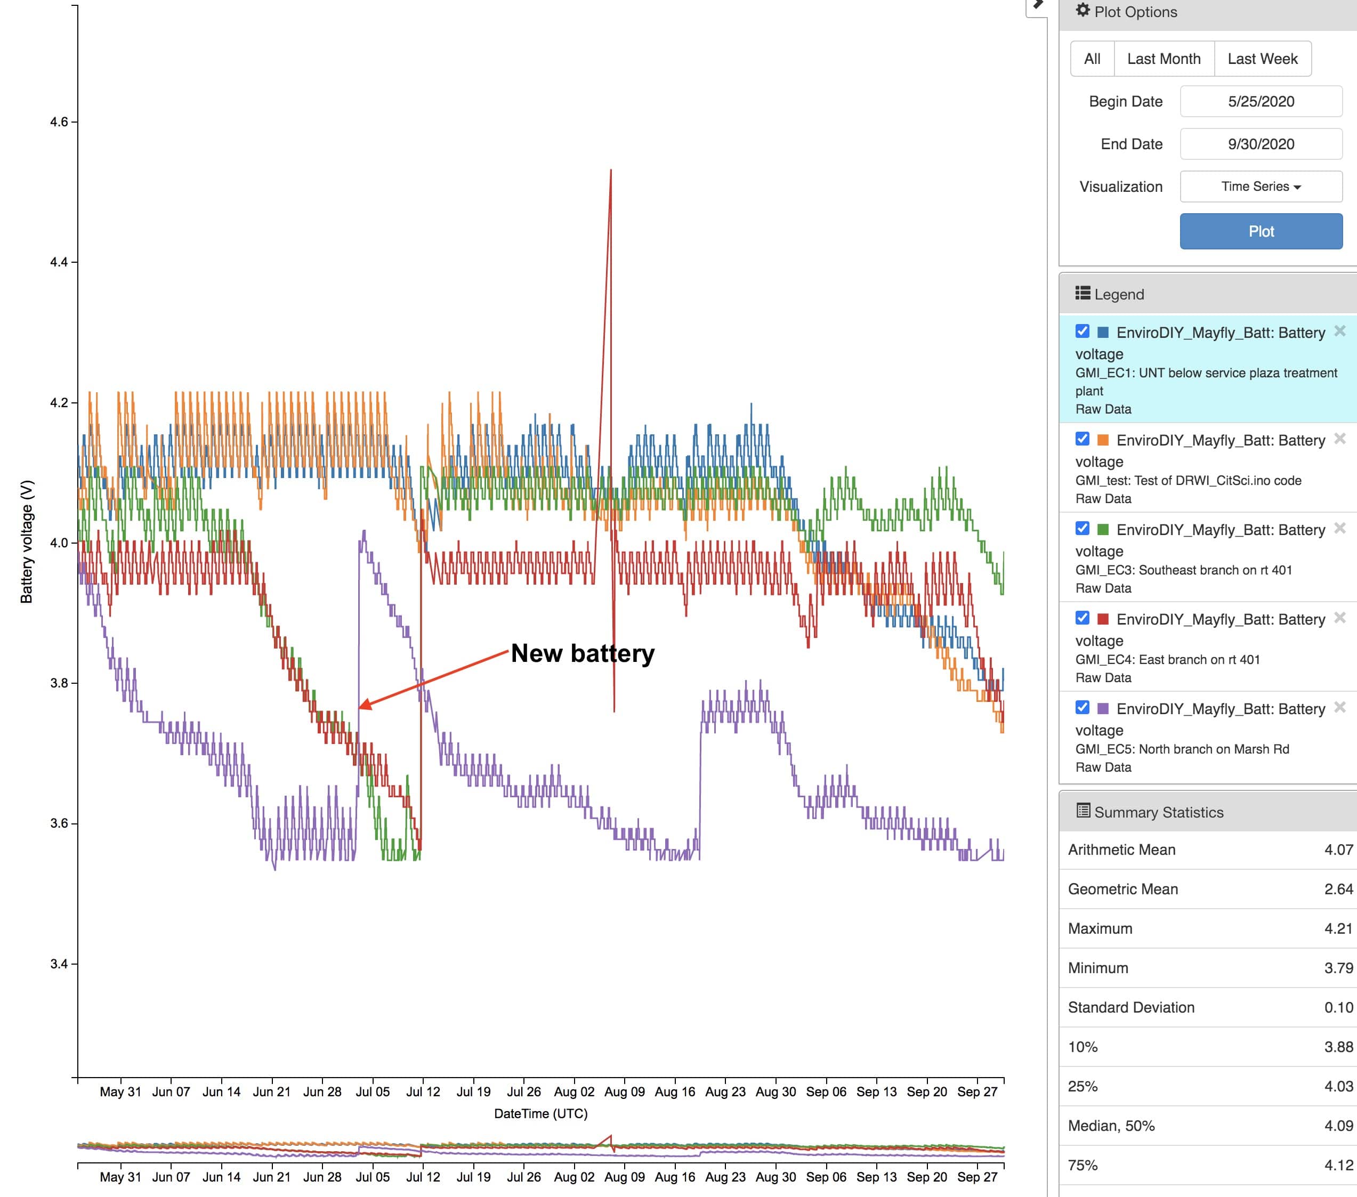Click the Plot Options gear icon

1082,10
